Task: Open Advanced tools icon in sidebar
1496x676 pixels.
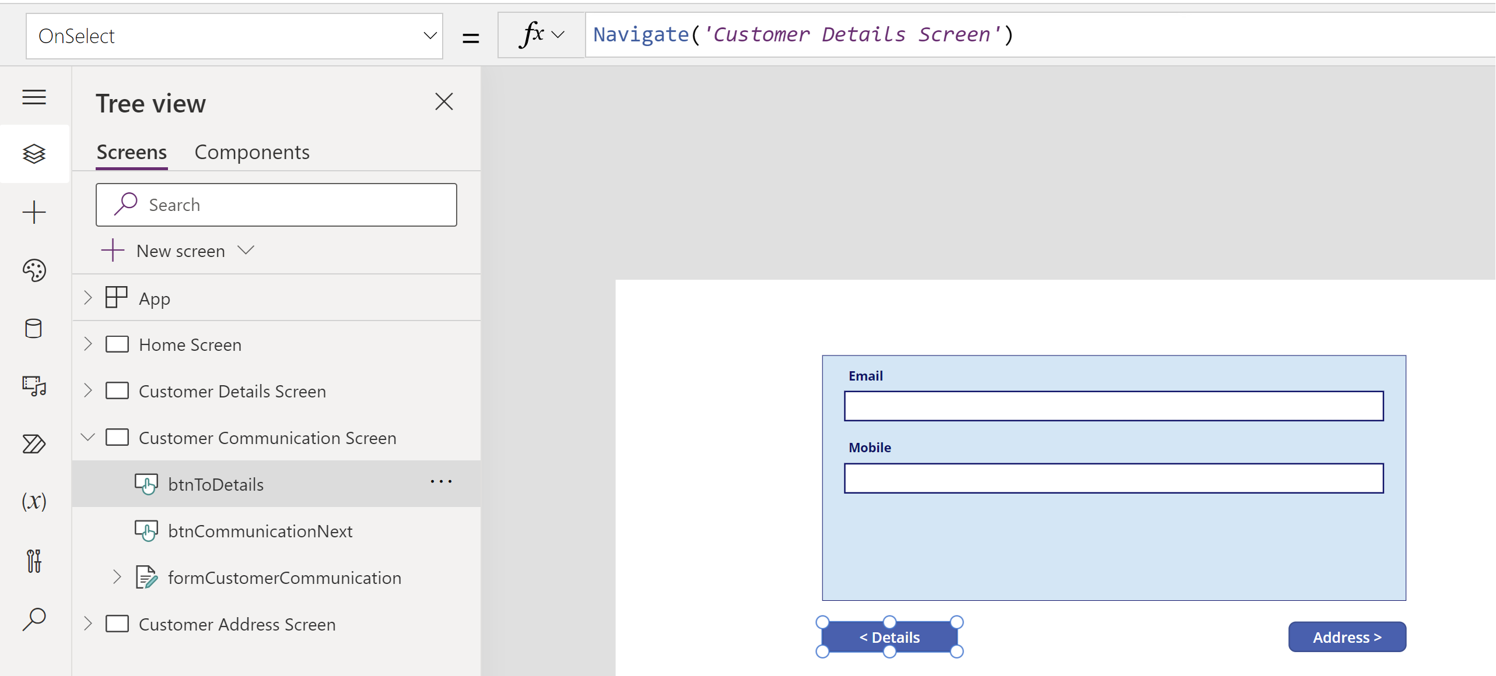Action: pos(34,561)
